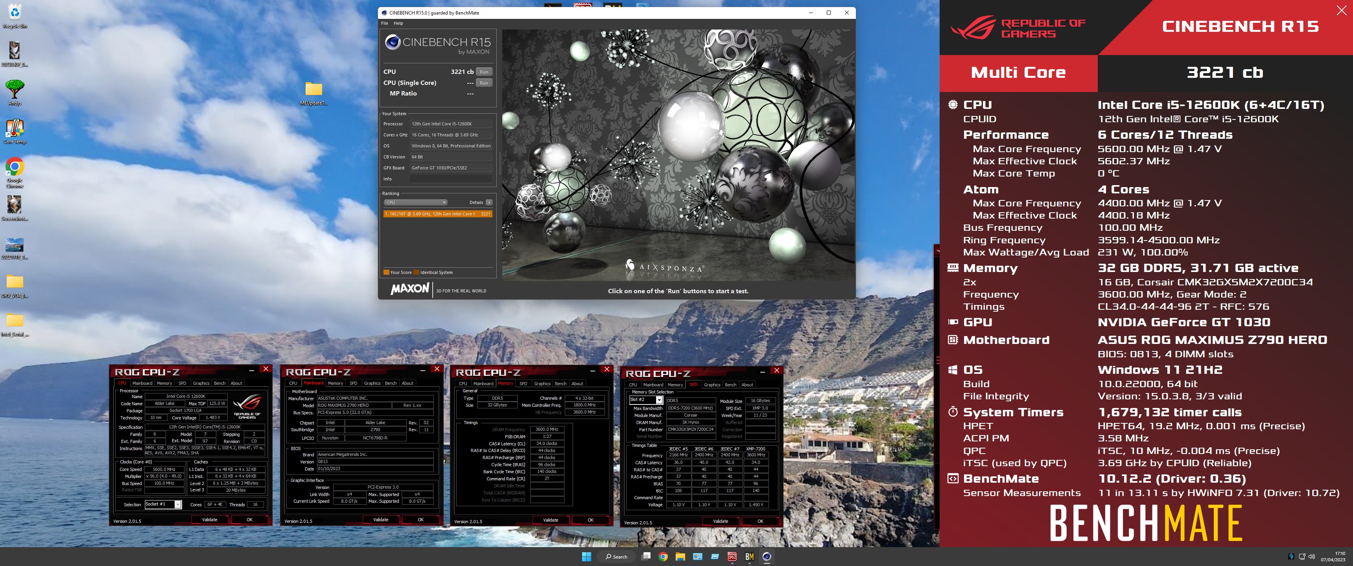Switch to Memory tab in first CPU-Z window
1353x566 pixels.
pyautogui.click(x=164, y=383)
